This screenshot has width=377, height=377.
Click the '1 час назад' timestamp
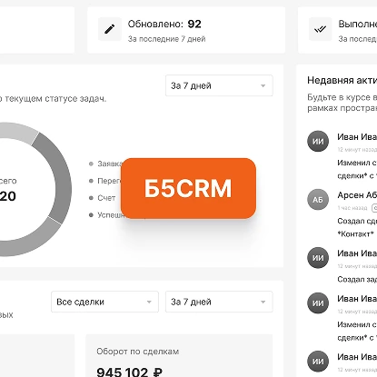click(352, 208)
